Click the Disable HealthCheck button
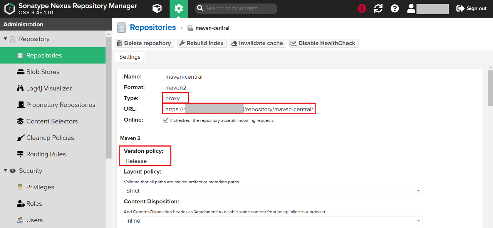The height and width of the screenshot is (228, 493). tap(324, 43)
